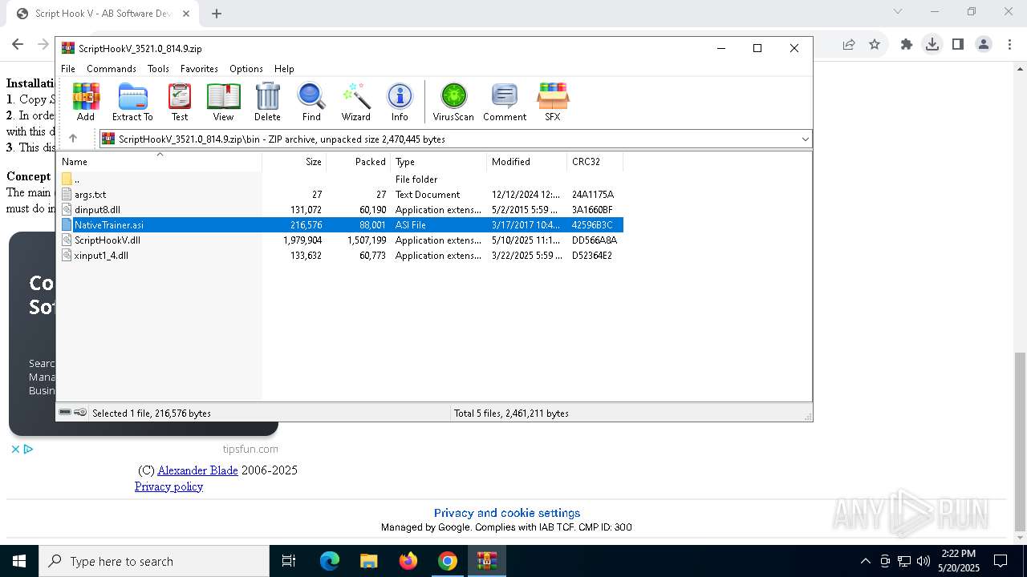The height and width of the screenshot is (577, 1027).
Task: Open Privacy and cookie settings
Action: pyautogui.click(x=507, y=513)
